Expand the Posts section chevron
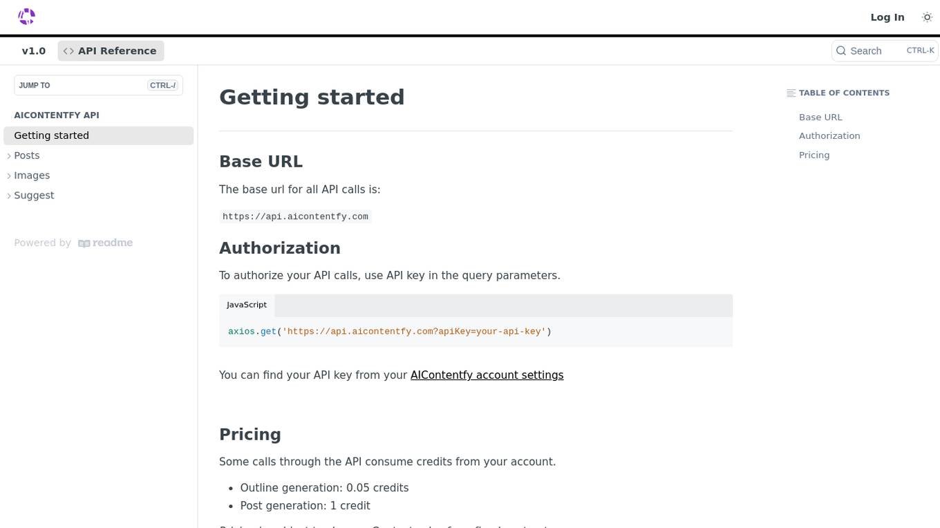Screen dimensions: 940x528 tap(9, 156)
